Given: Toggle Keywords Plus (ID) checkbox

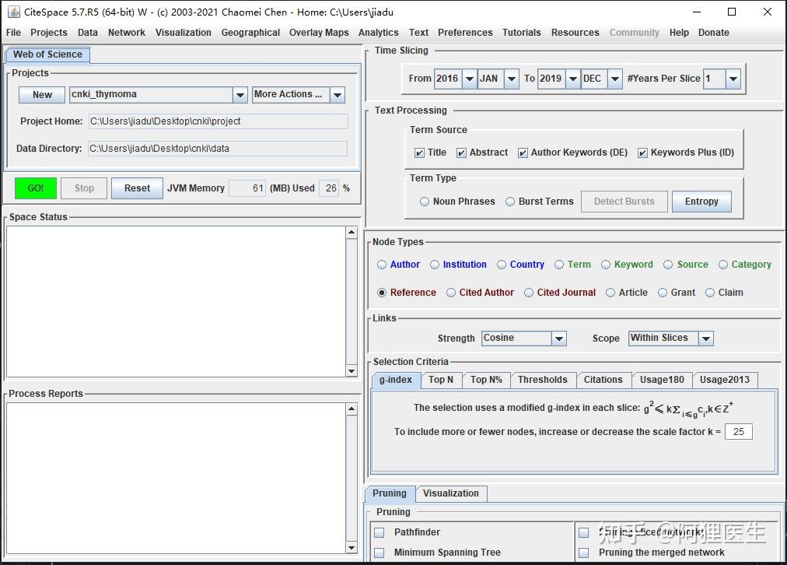Looking at the screenshot, I should pyautogui.click(x=642, y=153).
